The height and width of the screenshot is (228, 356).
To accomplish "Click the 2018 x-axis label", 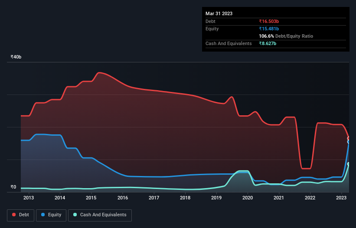I will click(185, 198).
